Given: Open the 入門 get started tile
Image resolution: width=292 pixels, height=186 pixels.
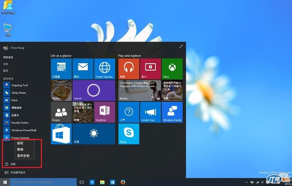Looking at the screenshot, I should pos(129,112).
